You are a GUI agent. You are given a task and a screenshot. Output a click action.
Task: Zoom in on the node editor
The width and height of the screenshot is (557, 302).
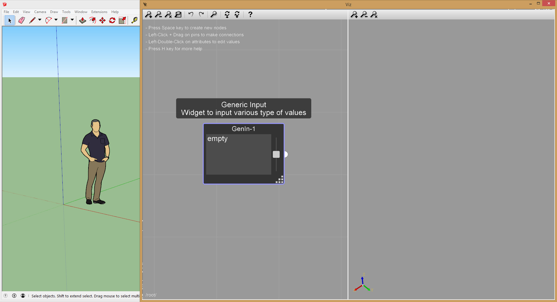[149, 14]
